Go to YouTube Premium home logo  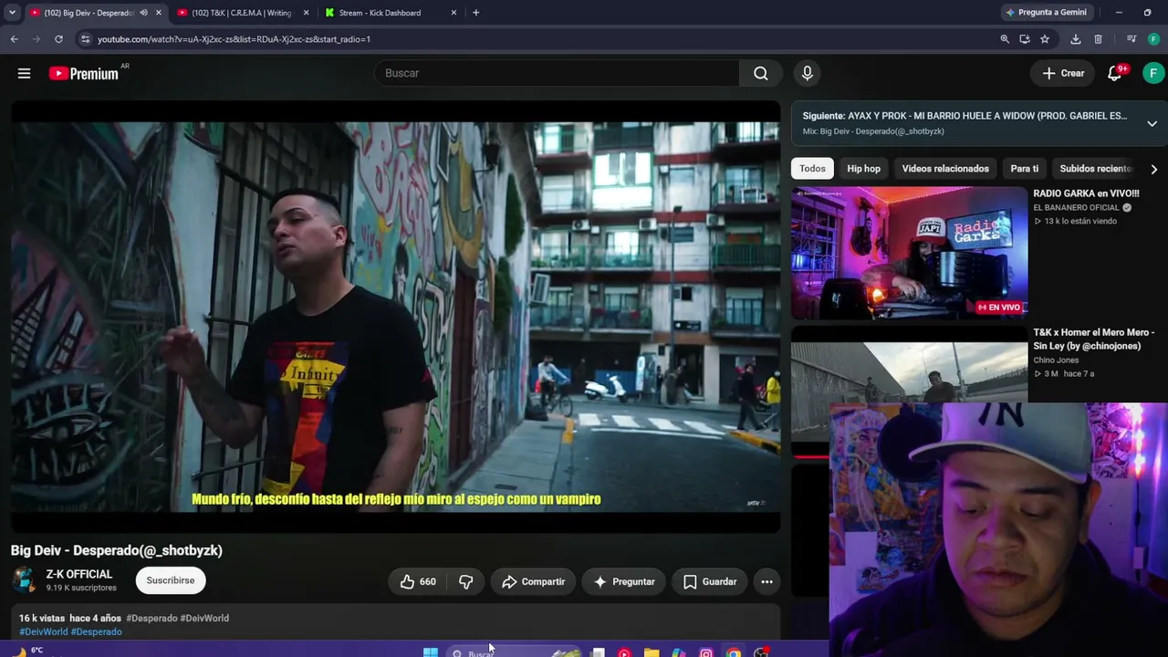click(x=84, y=73)
